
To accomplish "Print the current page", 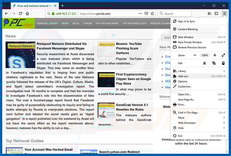I will point(199,105).
